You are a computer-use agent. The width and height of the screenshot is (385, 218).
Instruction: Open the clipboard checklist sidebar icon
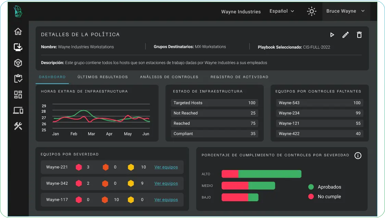[18, 78]
